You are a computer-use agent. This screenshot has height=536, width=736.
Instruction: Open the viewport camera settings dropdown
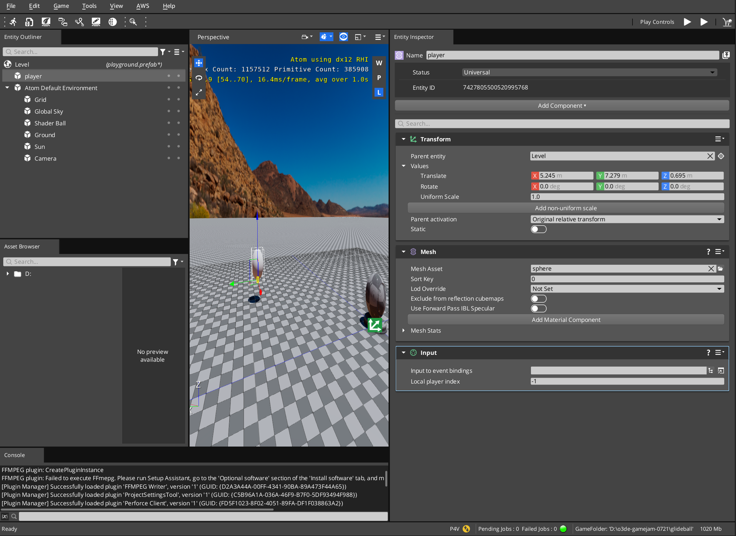pyautogui.click(x=307, y=37)
